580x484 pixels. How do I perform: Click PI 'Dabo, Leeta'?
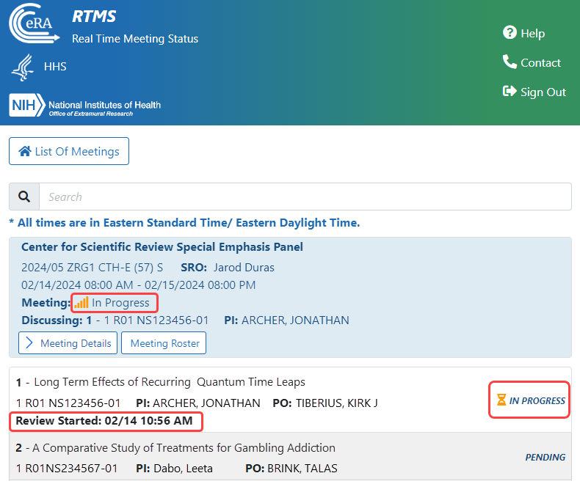pos(183,469)
